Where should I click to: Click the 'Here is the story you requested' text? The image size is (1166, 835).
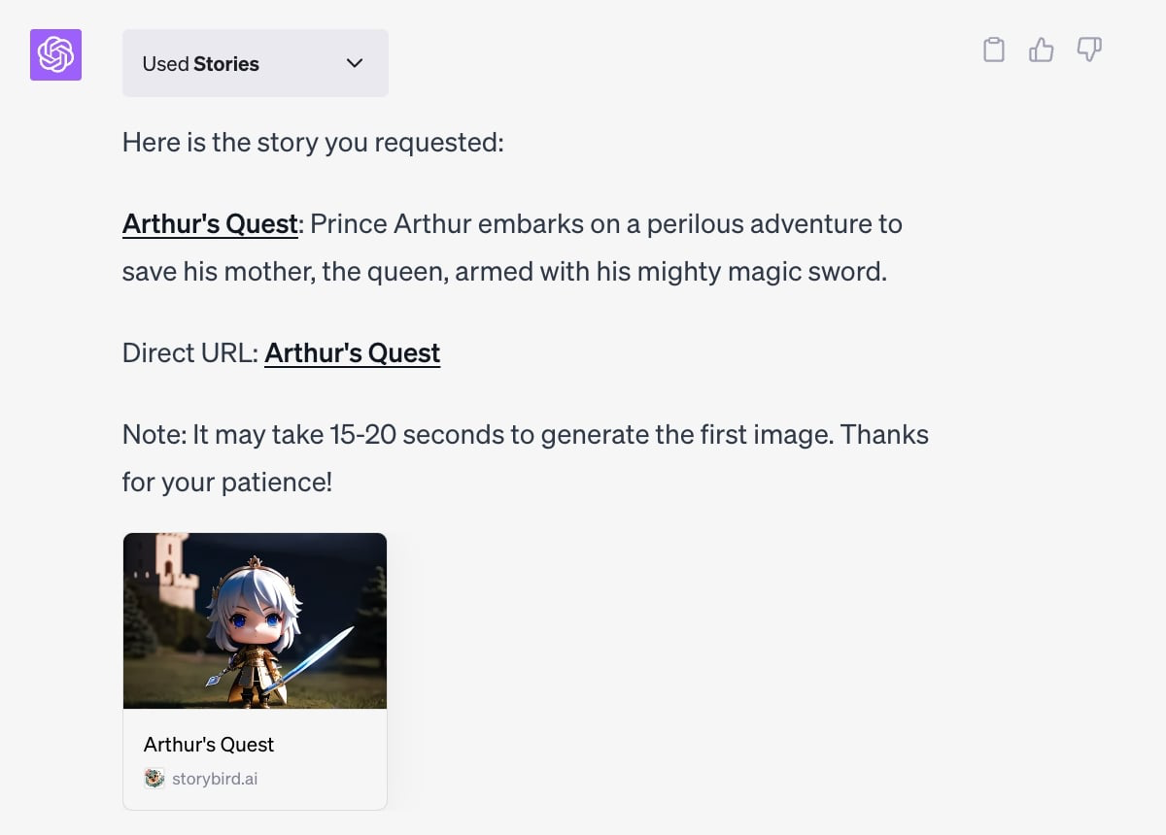coord(313,143)
